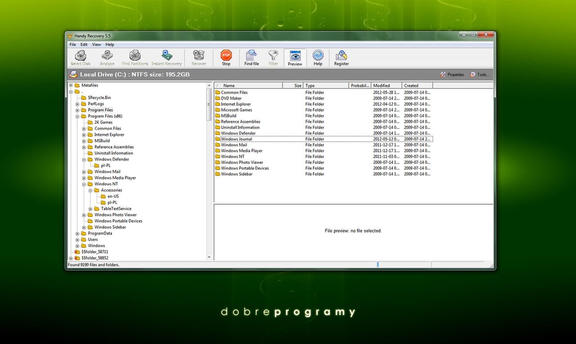The width and height of the screenshot is (576, 344).
Task: Select the TableTextService folder in the tree
Action: click(116, 209)
